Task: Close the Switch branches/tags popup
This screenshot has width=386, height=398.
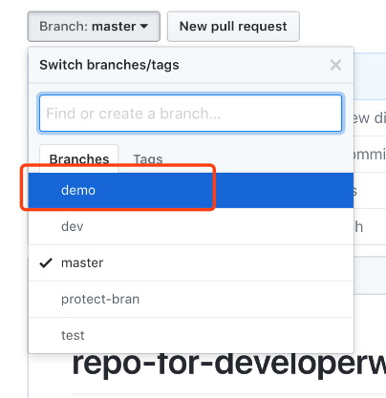Action: click(335, 65)
